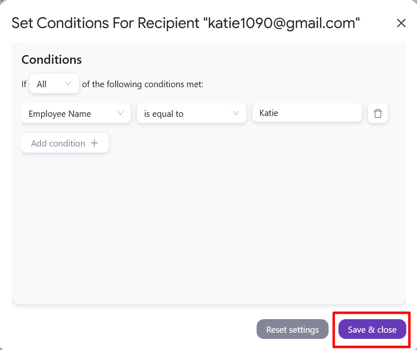The width and height of the screenshot is (417, 350).
Task: Expand the chevron on the is equal to operator
Action: click(236, 113)
